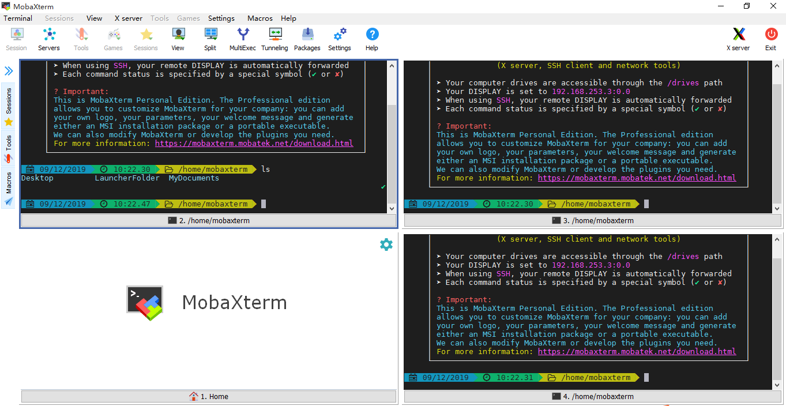Select the 1. Home tab

[x=209, y=396]
